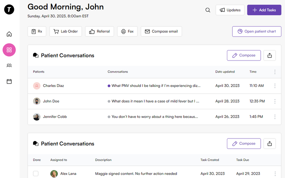Click Alex Lana profile photo
This screenshot has height=178, width=285.
(x=54, y=174)
